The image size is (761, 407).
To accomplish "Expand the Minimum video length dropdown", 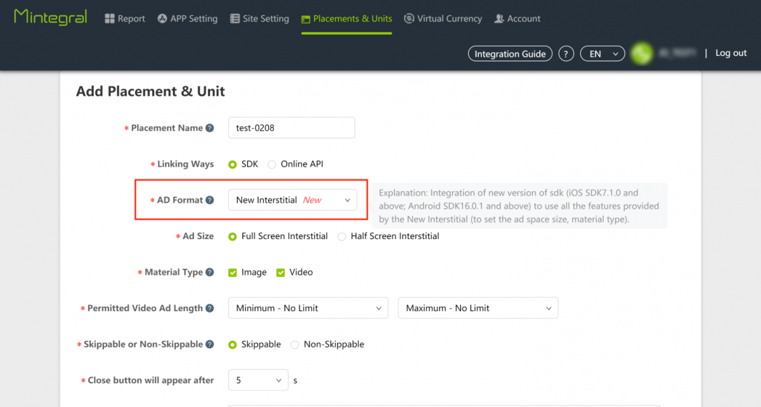I will point(308,307).
